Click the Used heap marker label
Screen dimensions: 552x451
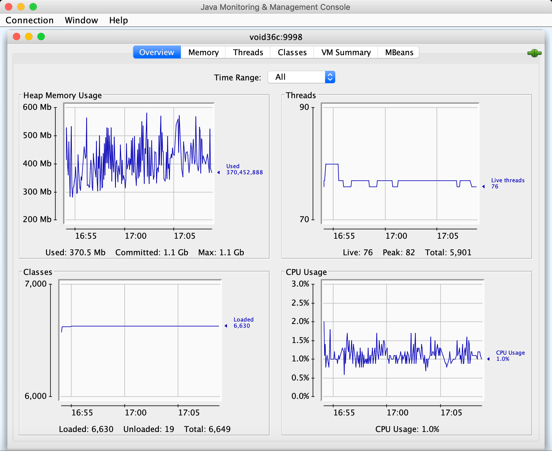pos(244,169)
